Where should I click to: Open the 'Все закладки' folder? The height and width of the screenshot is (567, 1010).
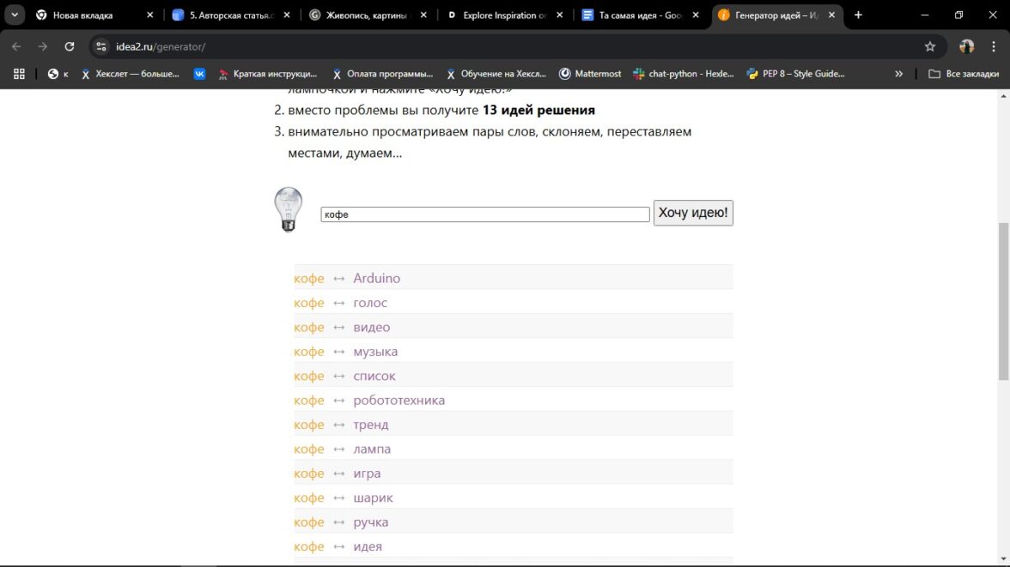[964, 74]
